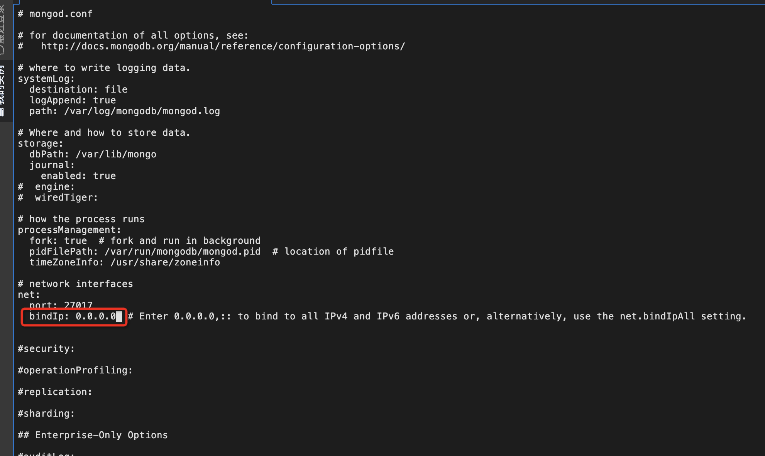
Task: Open the 最近登录 recent logins sidebar tab
Action: [x=2, y=28]
